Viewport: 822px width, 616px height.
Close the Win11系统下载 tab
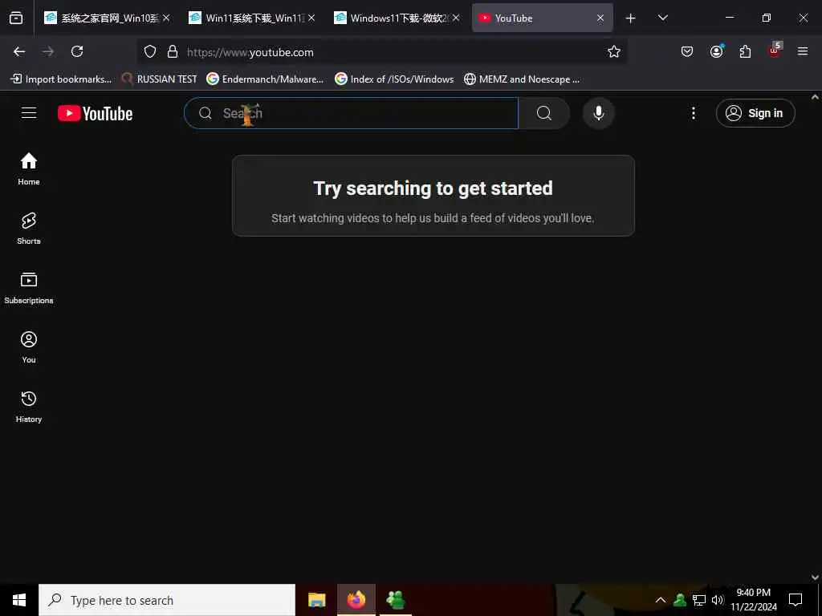pyautogui.click(x=311, y=18)
